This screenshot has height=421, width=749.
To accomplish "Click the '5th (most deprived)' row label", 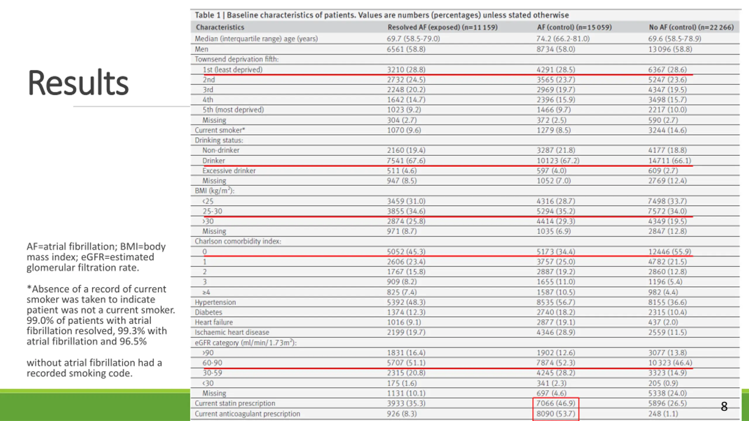I will pos(233,110).
